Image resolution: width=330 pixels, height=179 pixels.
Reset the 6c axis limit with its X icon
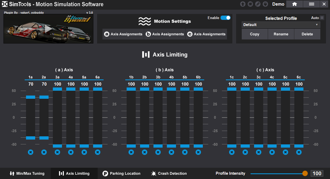pyautogui.click(x=299, y=152)
